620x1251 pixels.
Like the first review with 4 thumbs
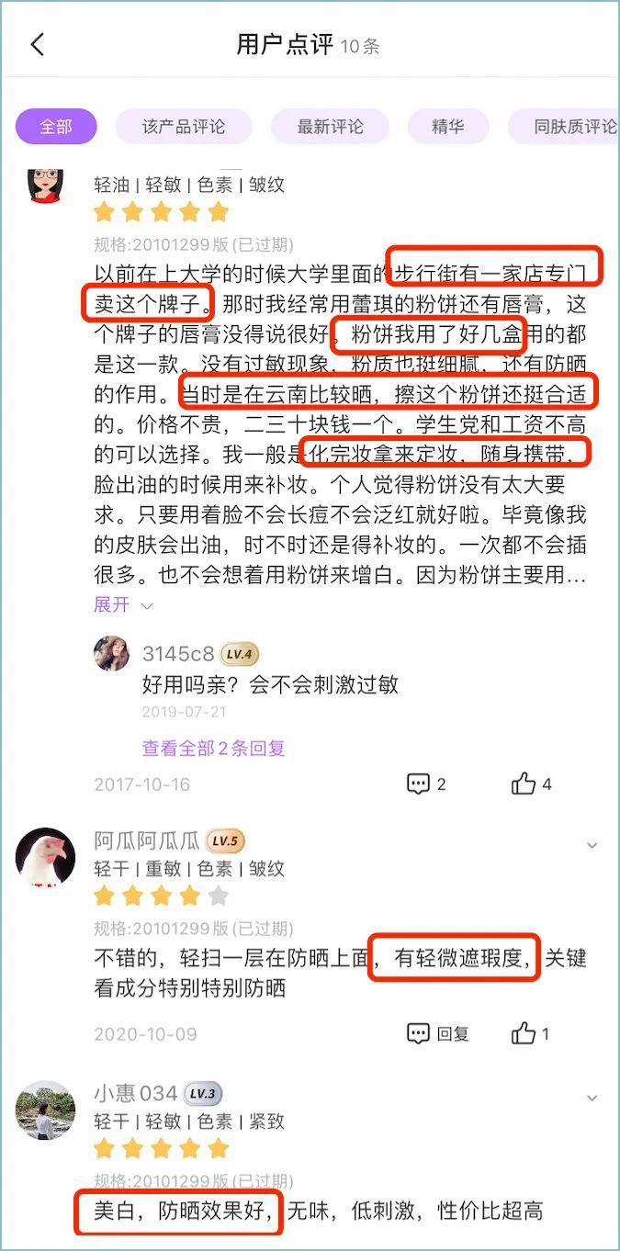click(x=532, y=783)
